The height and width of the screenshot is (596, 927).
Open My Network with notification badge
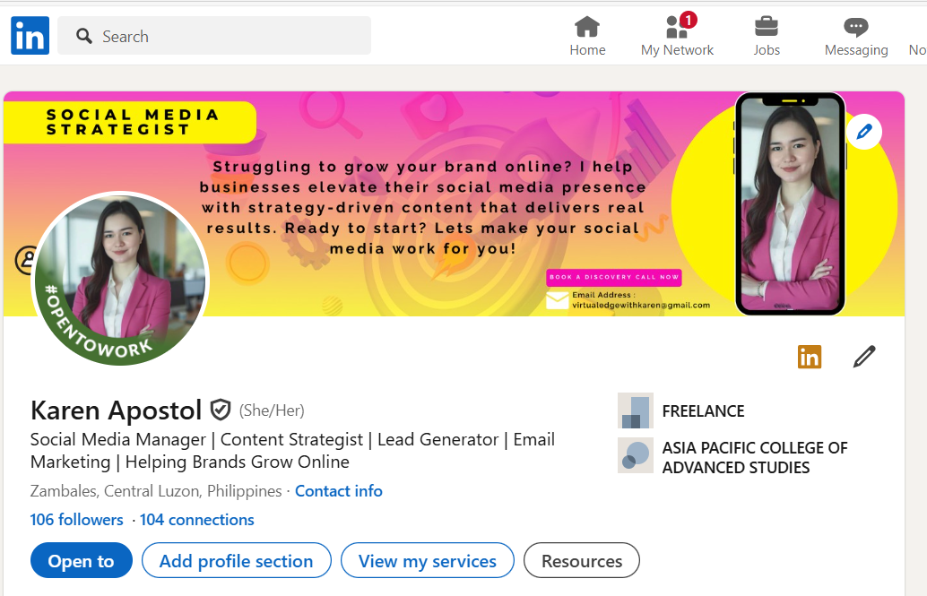pyautogui.click(x=677, y=36)
